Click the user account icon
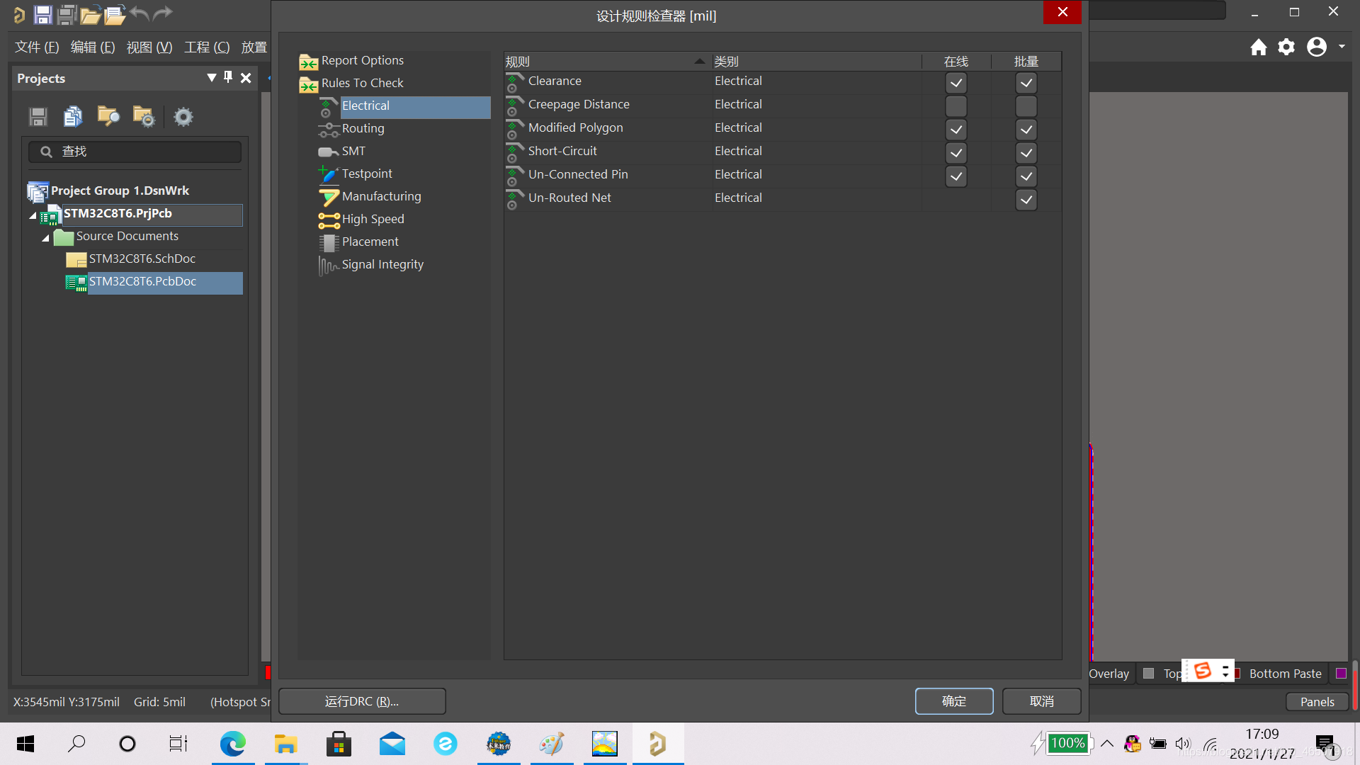Image resolution: width=1360 pixels, height=765 pixels. point(1316,47)
